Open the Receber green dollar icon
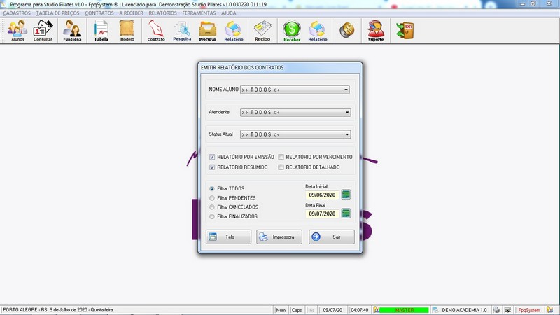This screenshot has width=560, height=315. (292, 31)
